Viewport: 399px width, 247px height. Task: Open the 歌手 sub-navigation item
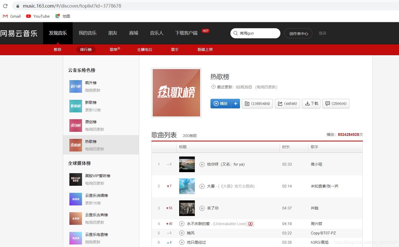175,50
